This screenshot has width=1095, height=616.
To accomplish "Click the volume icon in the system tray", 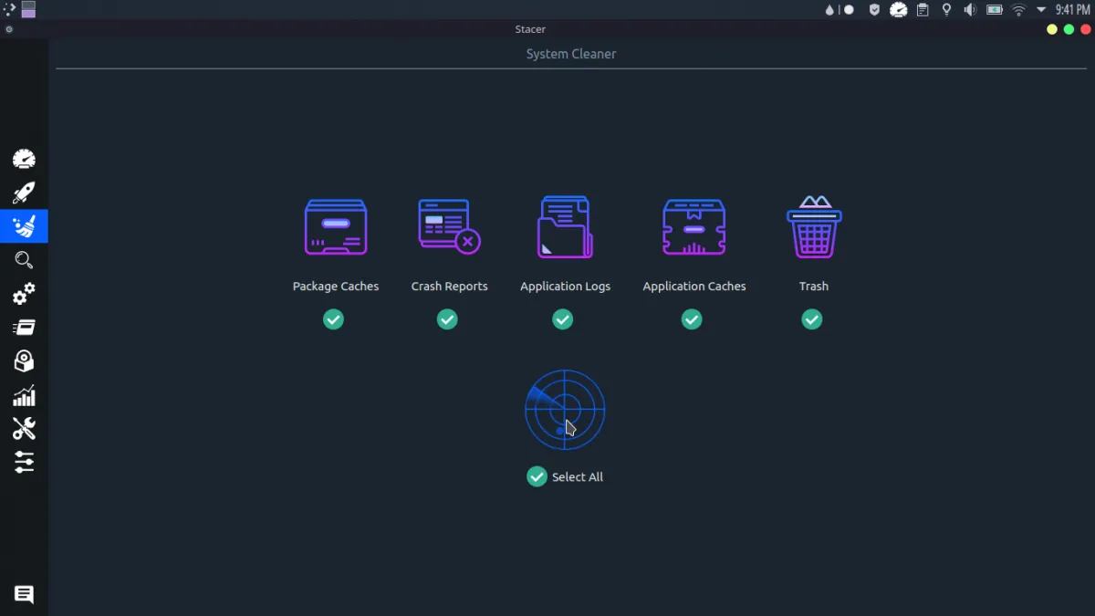I will coord(969,9).
